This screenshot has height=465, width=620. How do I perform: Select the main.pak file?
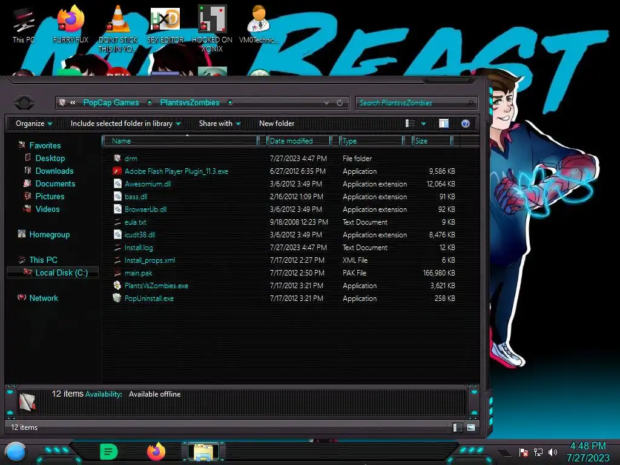pyautogui.click(x=138, y=273)
